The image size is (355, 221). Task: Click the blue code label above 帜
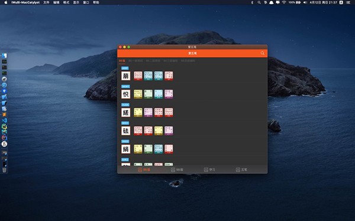point(125,87)
